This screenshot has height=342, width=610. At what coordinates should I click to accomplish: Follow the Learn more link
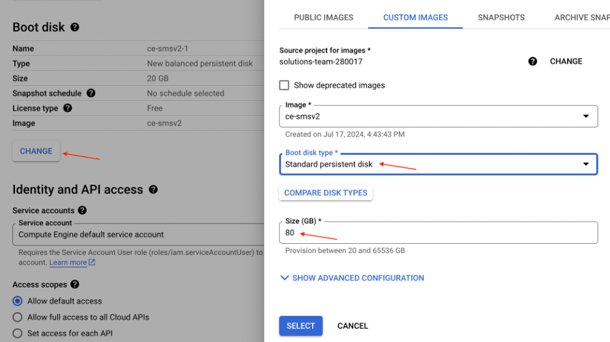(x=68, y=263)
